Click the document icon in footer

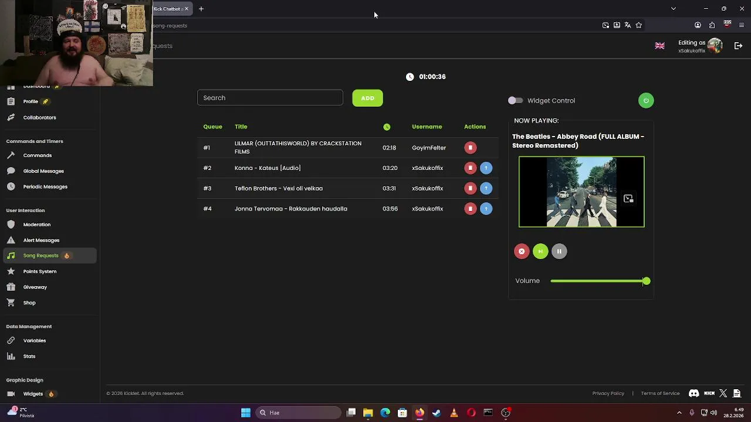(x=737, y=393)
